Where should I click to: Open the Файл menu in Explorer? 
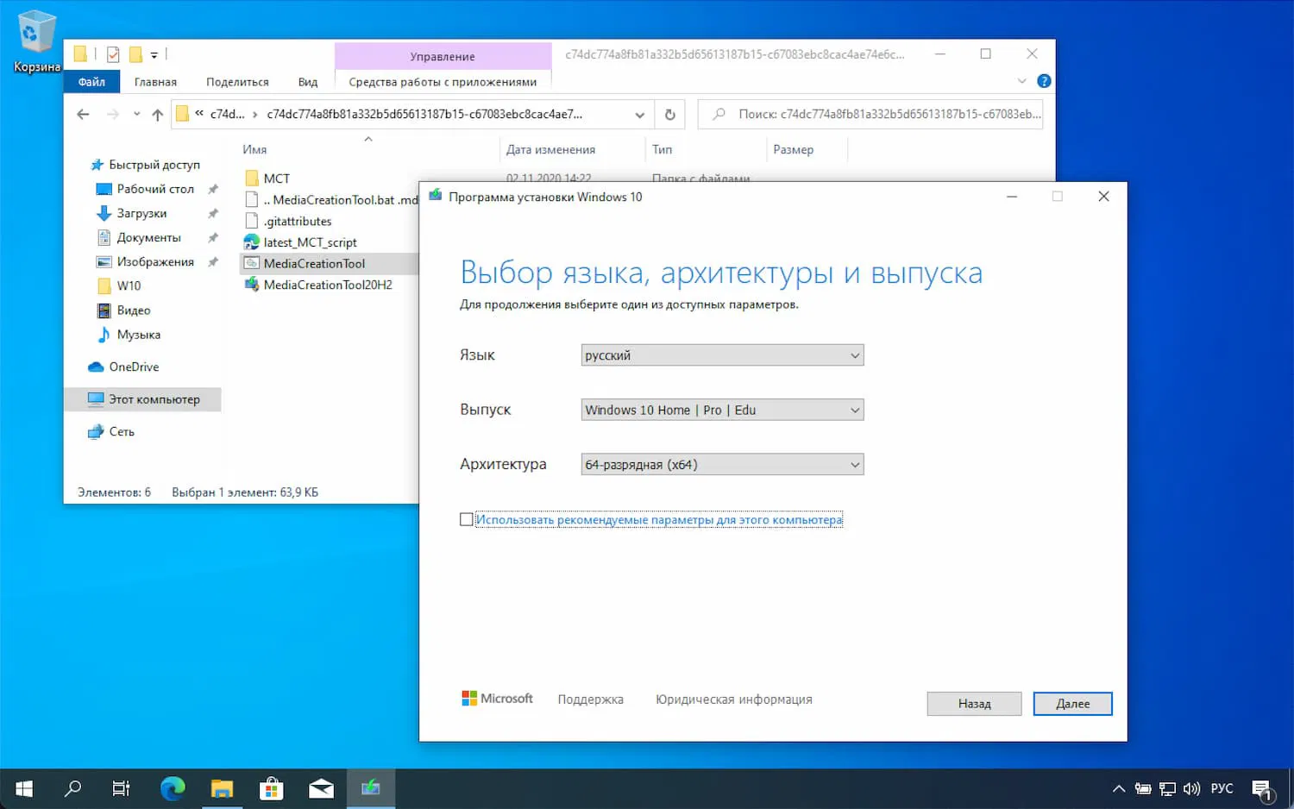[x=91, y=81]
